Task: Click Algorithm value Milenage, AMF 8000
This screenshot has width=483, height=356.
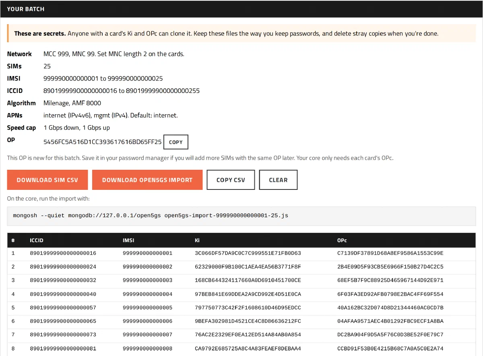Action: pyautogui.click(x=72, y=103)
